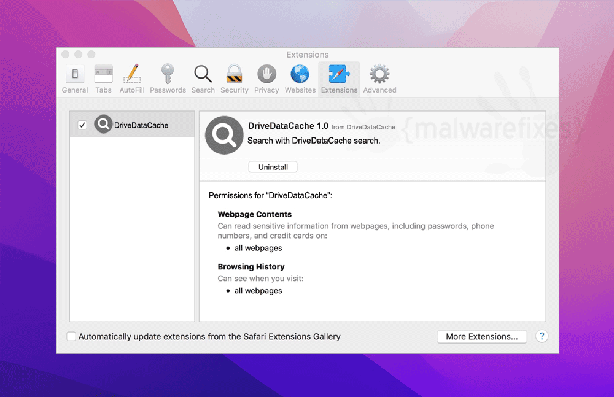Select DriveDataCache row in extensions list

[132, 125]
